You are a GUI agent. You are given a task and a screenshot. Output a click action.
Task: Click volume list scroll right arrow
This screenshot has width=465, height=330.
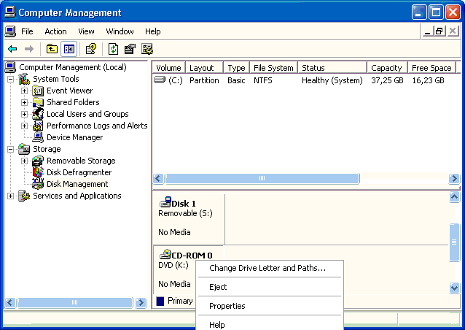click(x=454, y=179)
